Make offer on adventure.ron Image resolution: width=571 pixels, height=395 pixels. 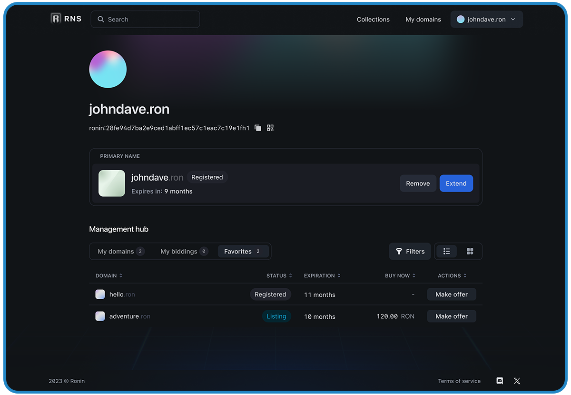point(452,316)
